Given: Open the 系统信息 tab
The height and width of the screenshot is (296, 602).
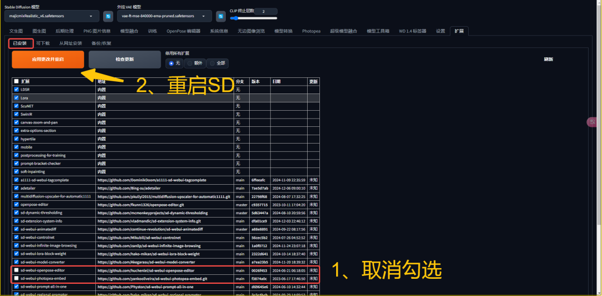Looking at the screenshot, I should (219, 31).
